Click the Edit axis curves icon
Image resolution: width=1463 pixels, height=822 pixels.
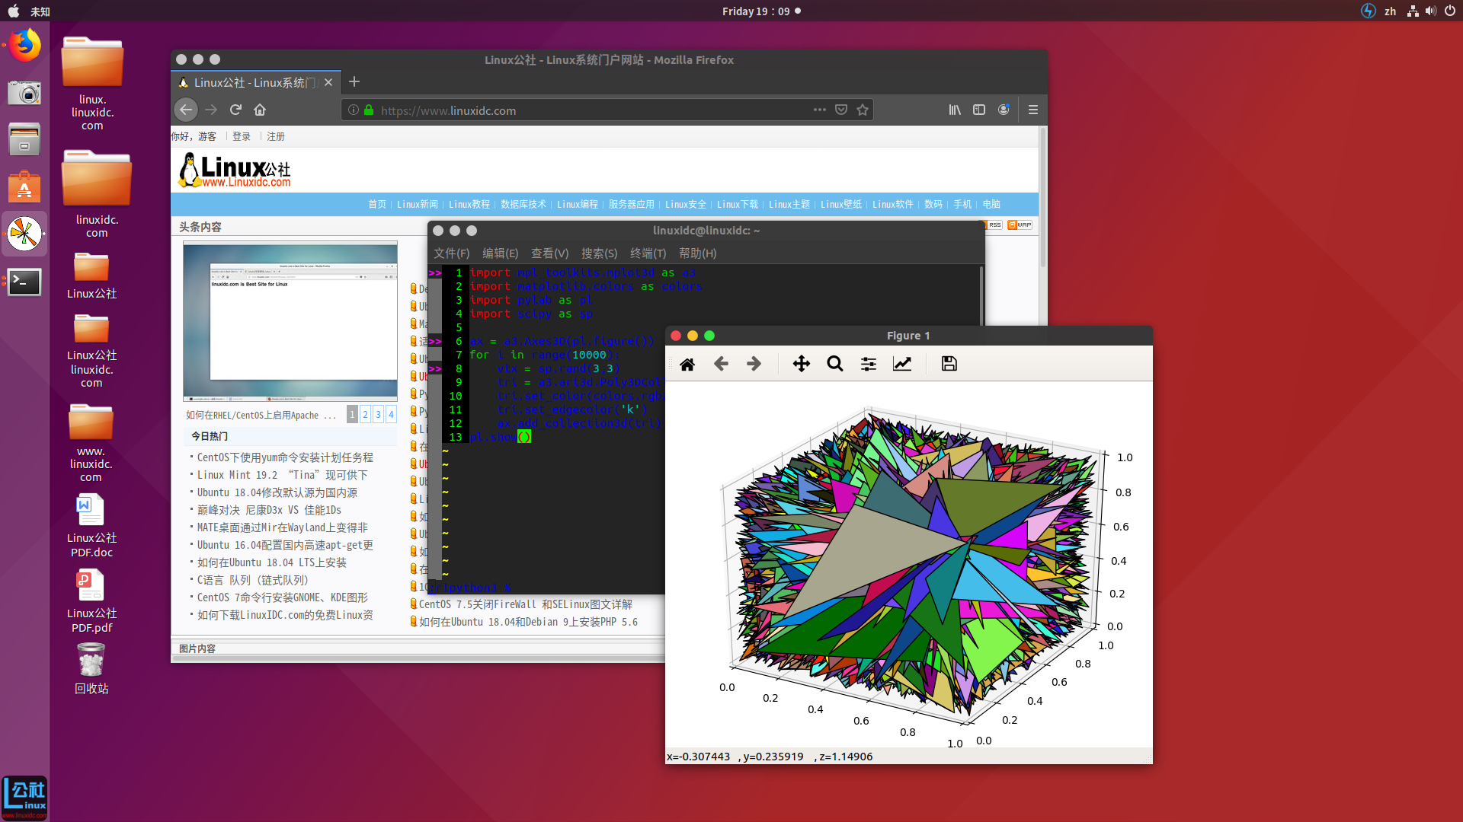click(901, 364)
